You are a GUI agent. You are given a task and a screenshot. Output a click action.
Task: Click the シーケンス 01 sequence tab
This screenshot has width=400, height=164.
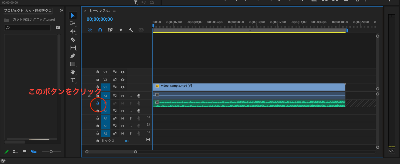[x=99, y=11]
